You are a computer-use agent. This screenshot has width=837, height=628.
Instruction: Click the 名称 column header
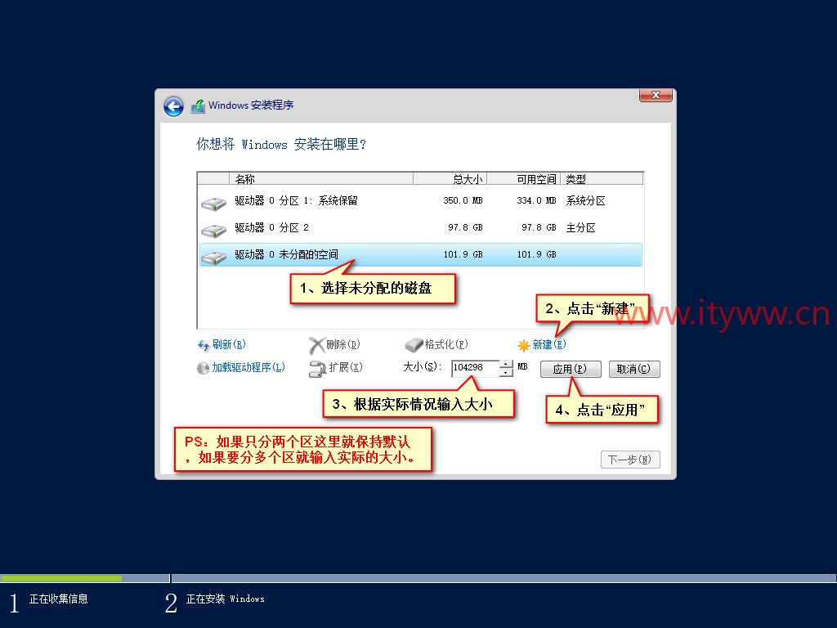click(x=321, y=179)
